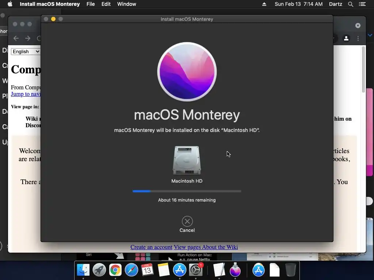This screenshot has width=374, height=280.
Task: Open Notification Center list icon
Action: [362, 4]
